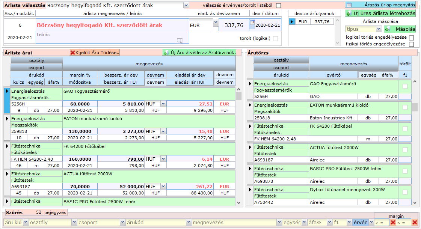Viewport: 421px width, 229px height.
Task: Click the Árutörzs list vertical scrollbar thumb
Action: click(415, 107)
